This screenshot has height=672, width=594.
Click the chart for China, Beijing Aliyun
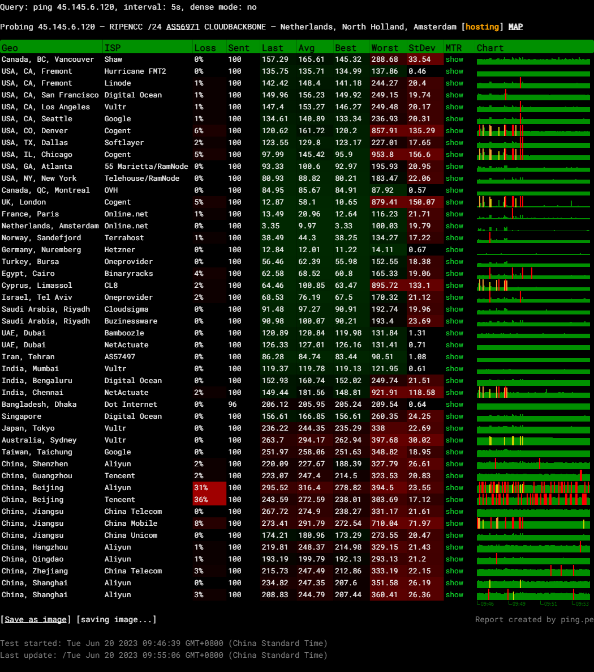coord(533,488)
